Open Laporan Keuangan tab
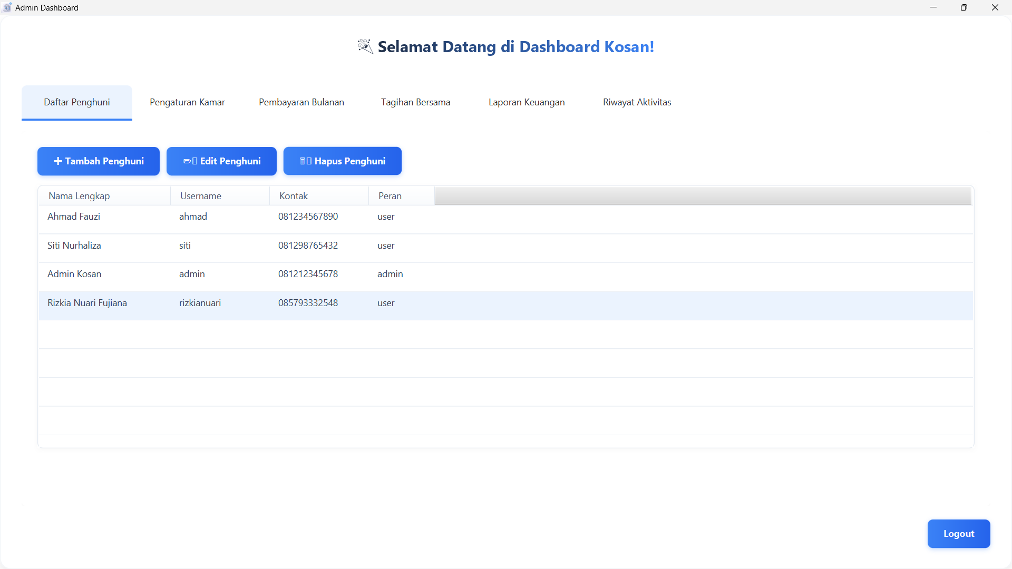1012x569 pixels. pyautogui.click(x=527, y=102)
